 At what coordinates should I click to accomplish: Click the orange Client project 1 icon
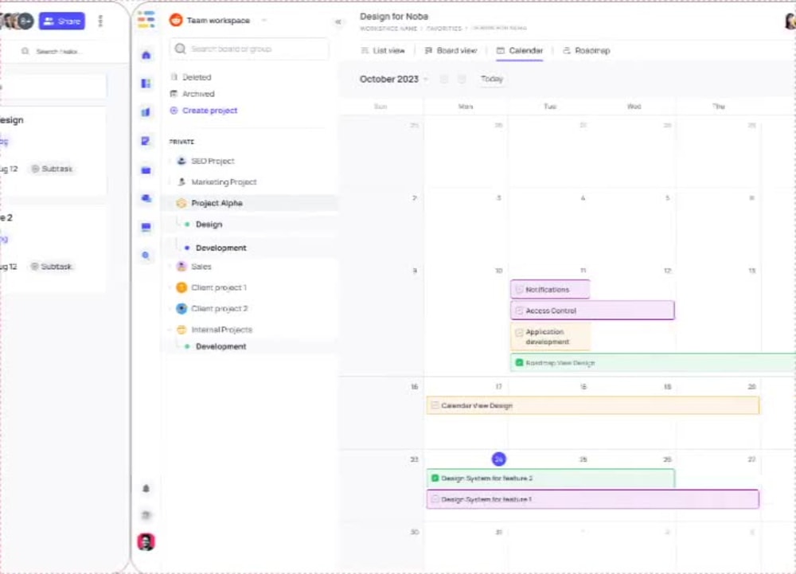[181, 287]
